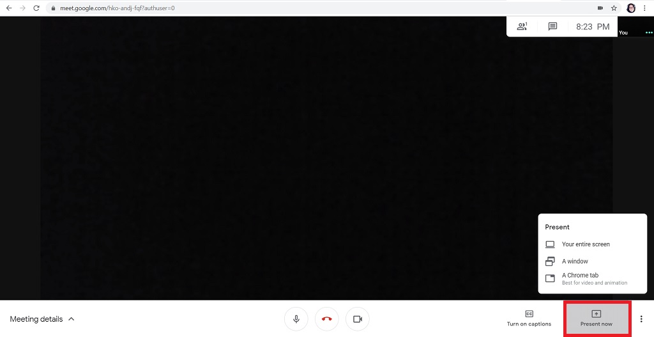Screen dimensions: 654x337
Task: Open the Chrome profile avatar
Action: [631, 8]
